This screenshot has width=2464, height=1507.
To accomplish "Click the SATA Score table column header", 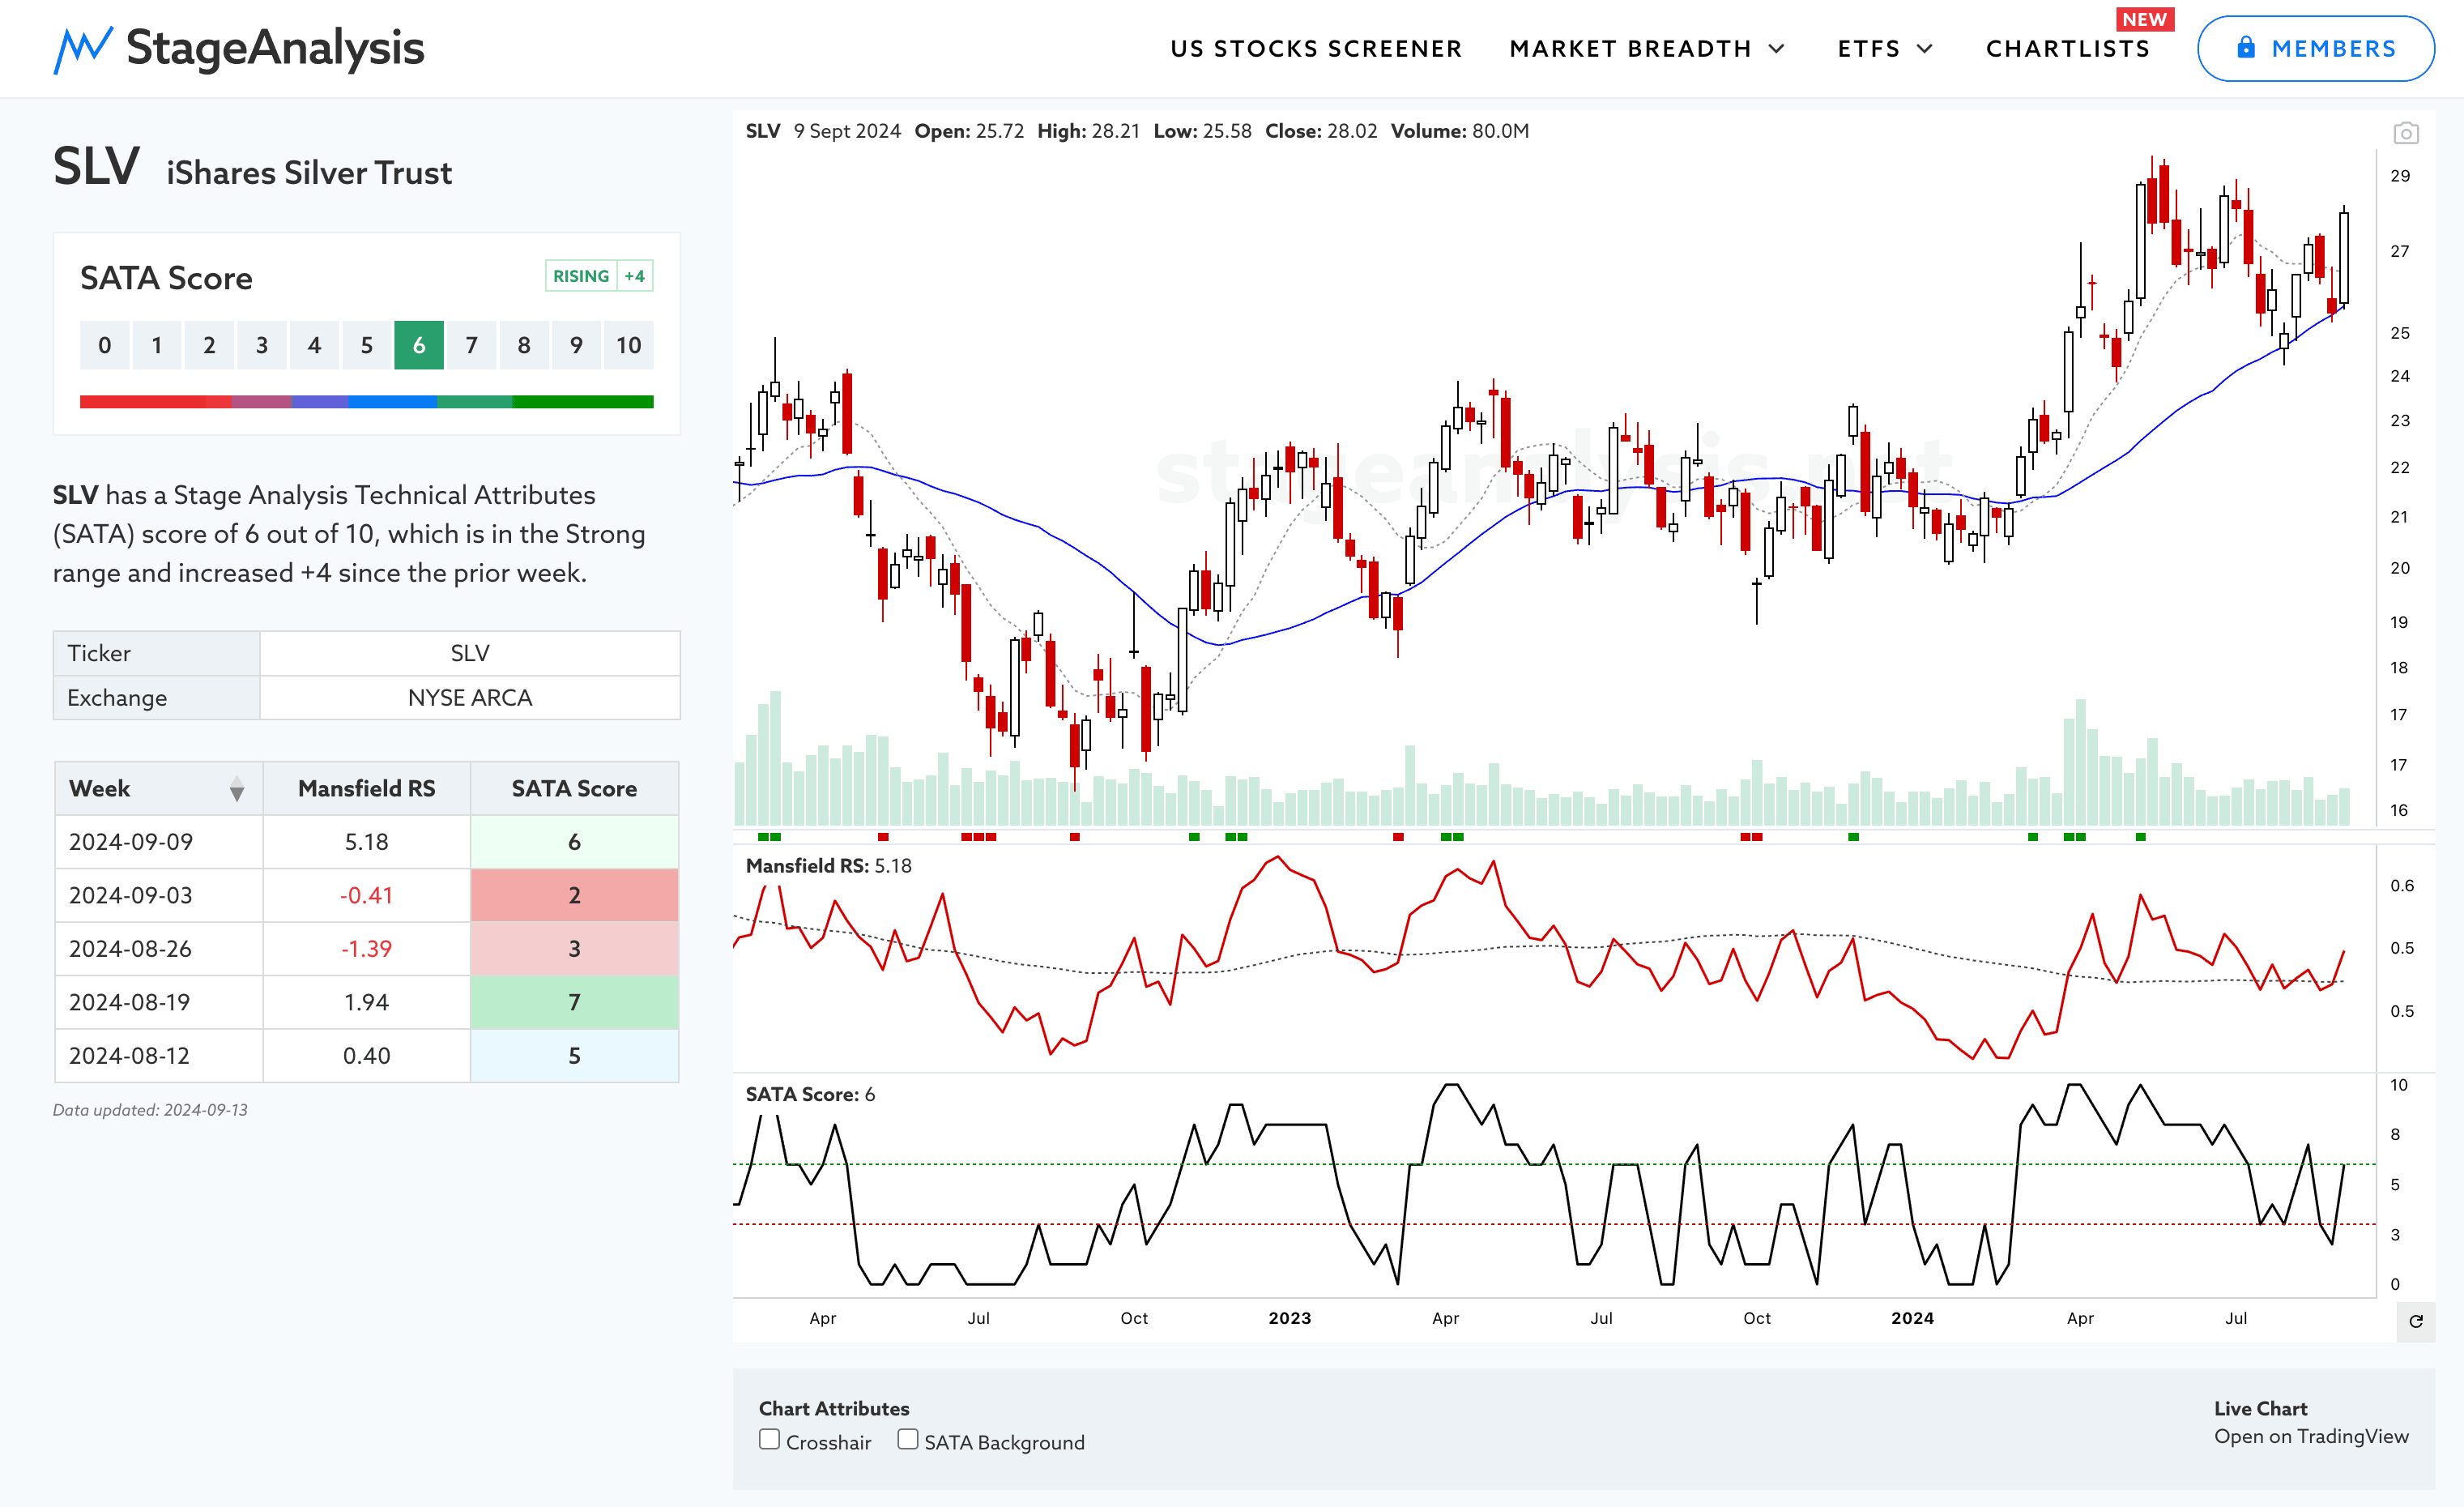I will pos(574,789).
